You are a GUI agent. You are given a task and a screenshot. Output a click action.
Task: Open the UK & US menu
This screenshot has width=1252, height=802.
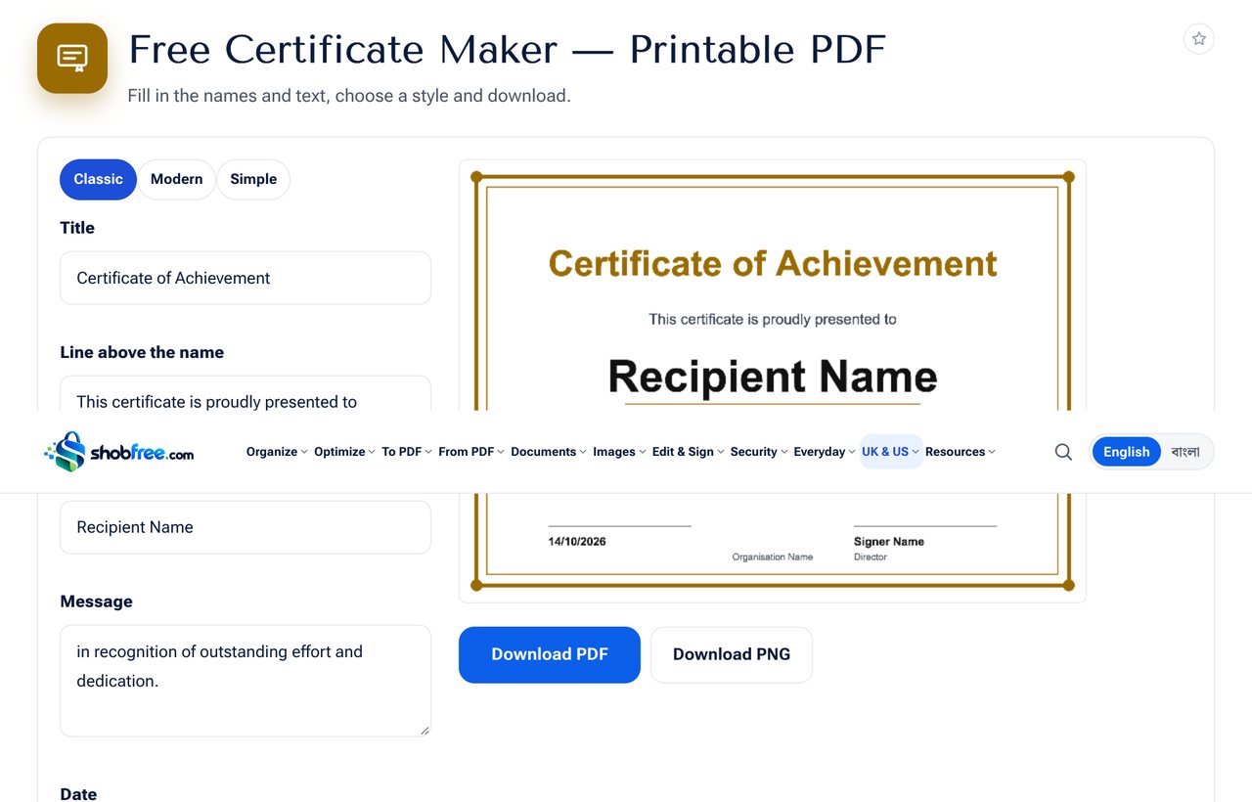click(890, 452)
